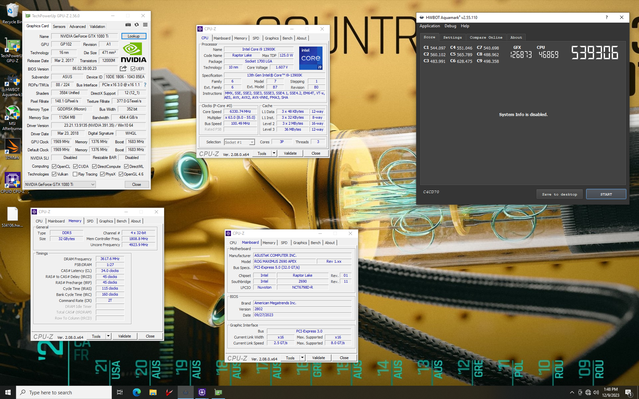Click the GPU-Z taskbar icon

pyautogui.click(x=218, y=392)
